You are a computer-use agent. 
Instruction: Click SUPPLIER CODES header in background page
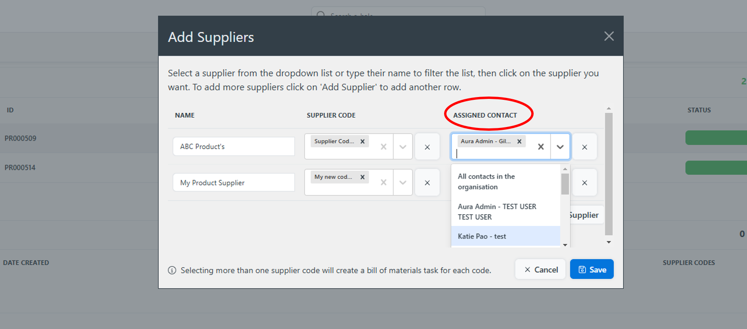tap(689, 263)
